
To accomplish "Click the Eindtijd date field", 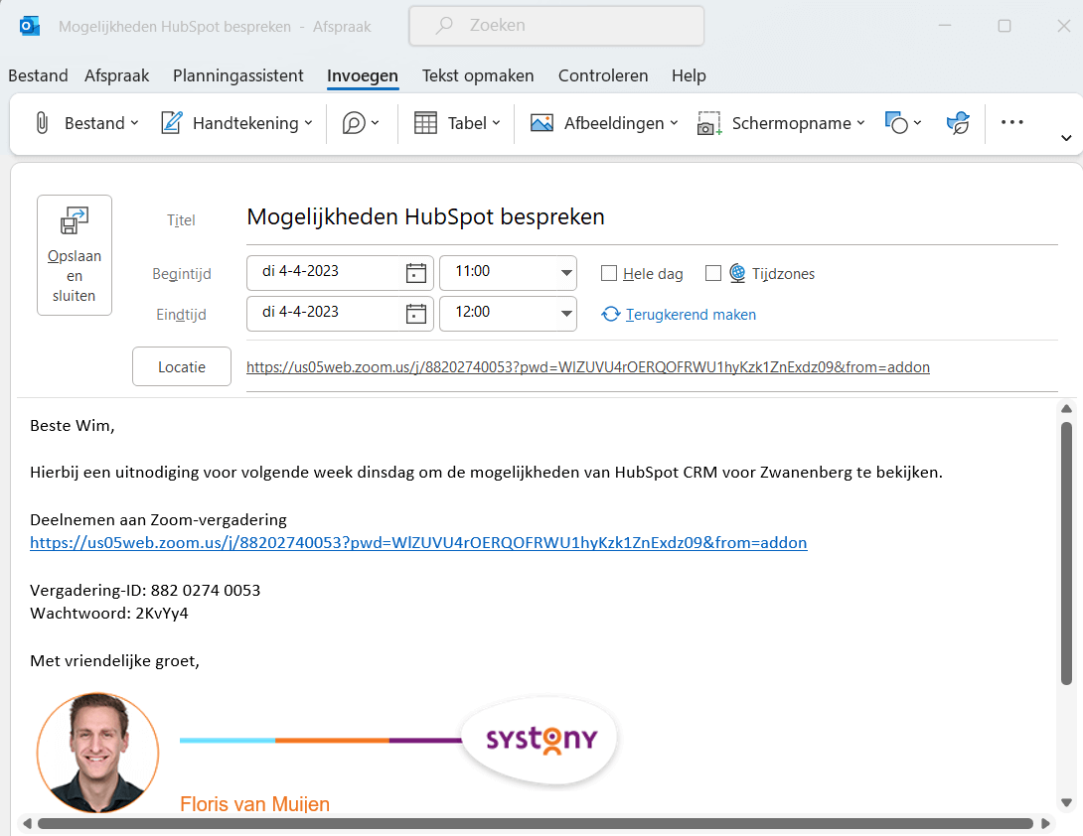I will (340, 314).
